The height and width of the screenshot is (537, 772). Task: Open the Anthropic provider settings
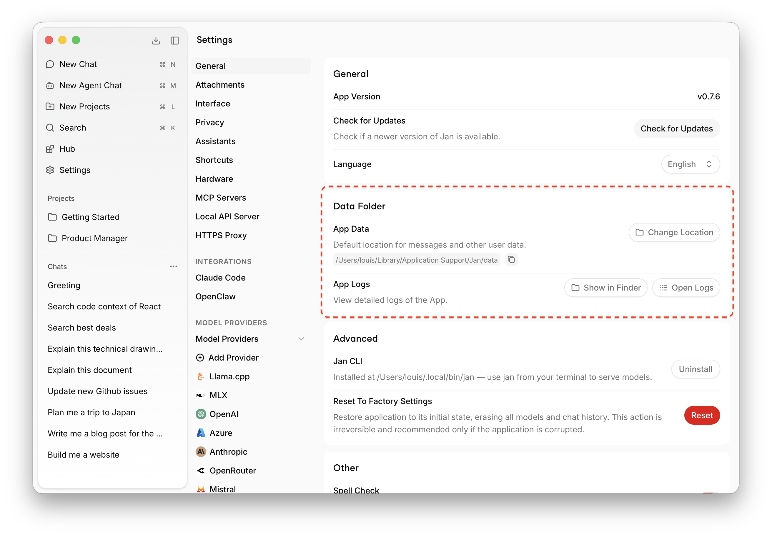[228, 452]
